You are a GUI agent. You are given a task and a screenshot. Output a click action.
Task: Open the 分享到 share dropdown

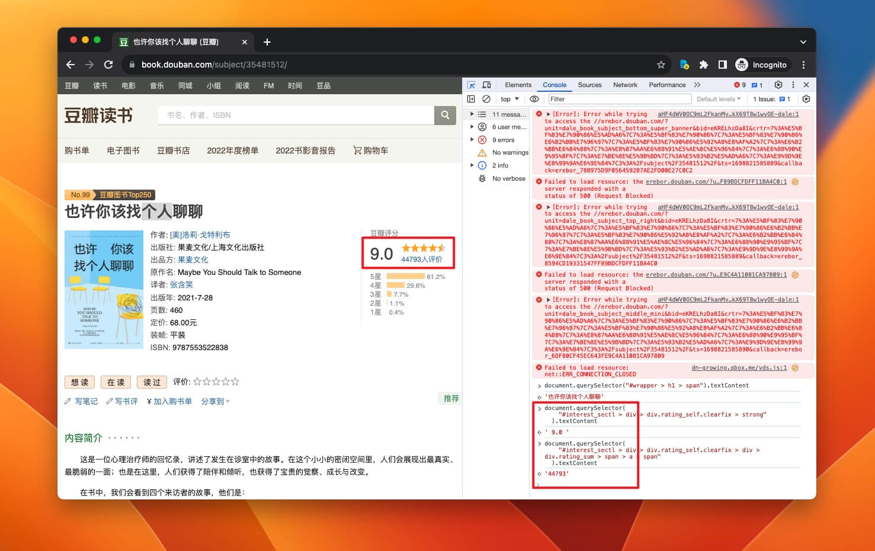pos(215,401)
